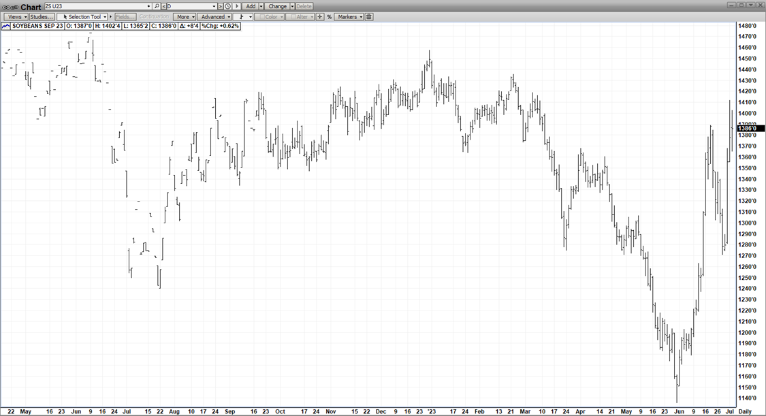
Task: Click the symbol search magnifier icon
Action: pos(157,6)
